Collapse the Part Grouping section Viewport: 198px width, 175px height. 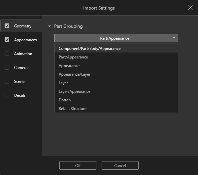click(x=50, y=26)
